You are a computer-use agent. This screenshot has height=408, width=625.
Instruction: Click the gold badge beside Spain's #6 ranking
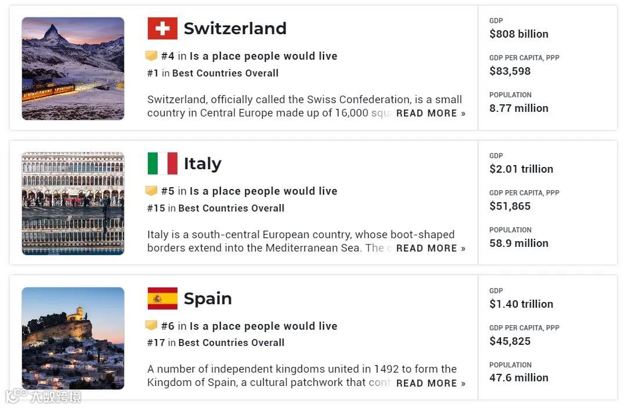pyautogui.click(x=151, y=326)
